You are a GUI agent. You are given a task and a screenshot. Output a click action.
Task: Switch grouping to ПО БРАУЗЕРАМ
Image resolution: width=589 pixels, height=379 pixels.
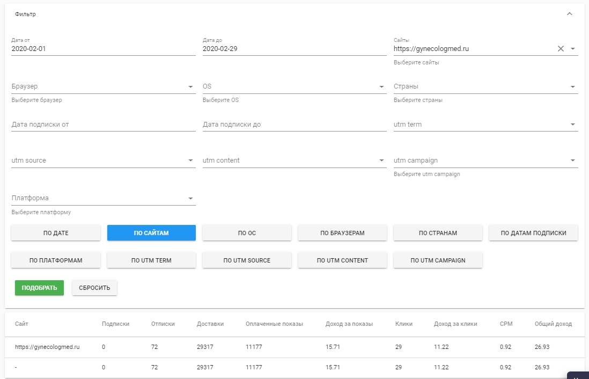click(342, 233)
